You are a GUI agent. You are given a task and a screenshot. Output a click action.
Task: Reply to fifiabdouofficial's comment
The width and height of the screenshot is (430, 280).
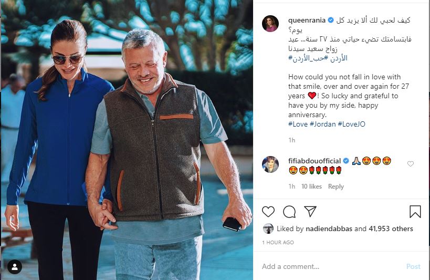pyautogui.click(x=335, y=186)
